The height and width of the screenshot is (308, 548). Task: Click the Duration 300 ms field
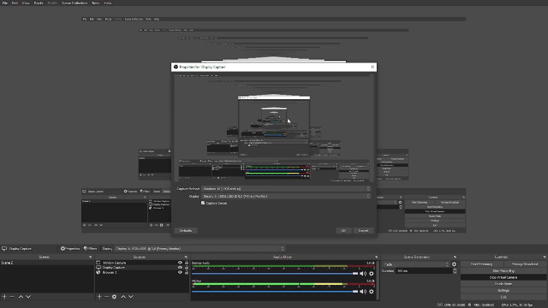point(423,271)
